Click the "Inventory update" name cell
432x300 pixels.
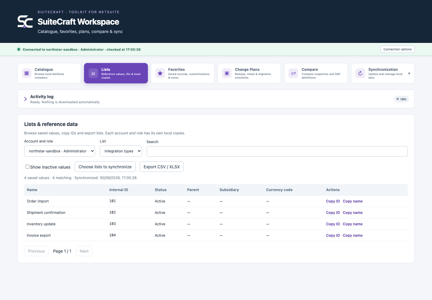(x=41, y=224)
